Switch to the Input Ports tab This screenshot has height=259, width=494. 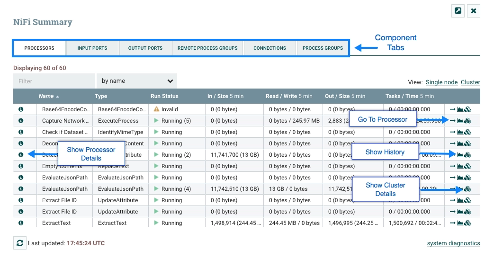point(92,48)
